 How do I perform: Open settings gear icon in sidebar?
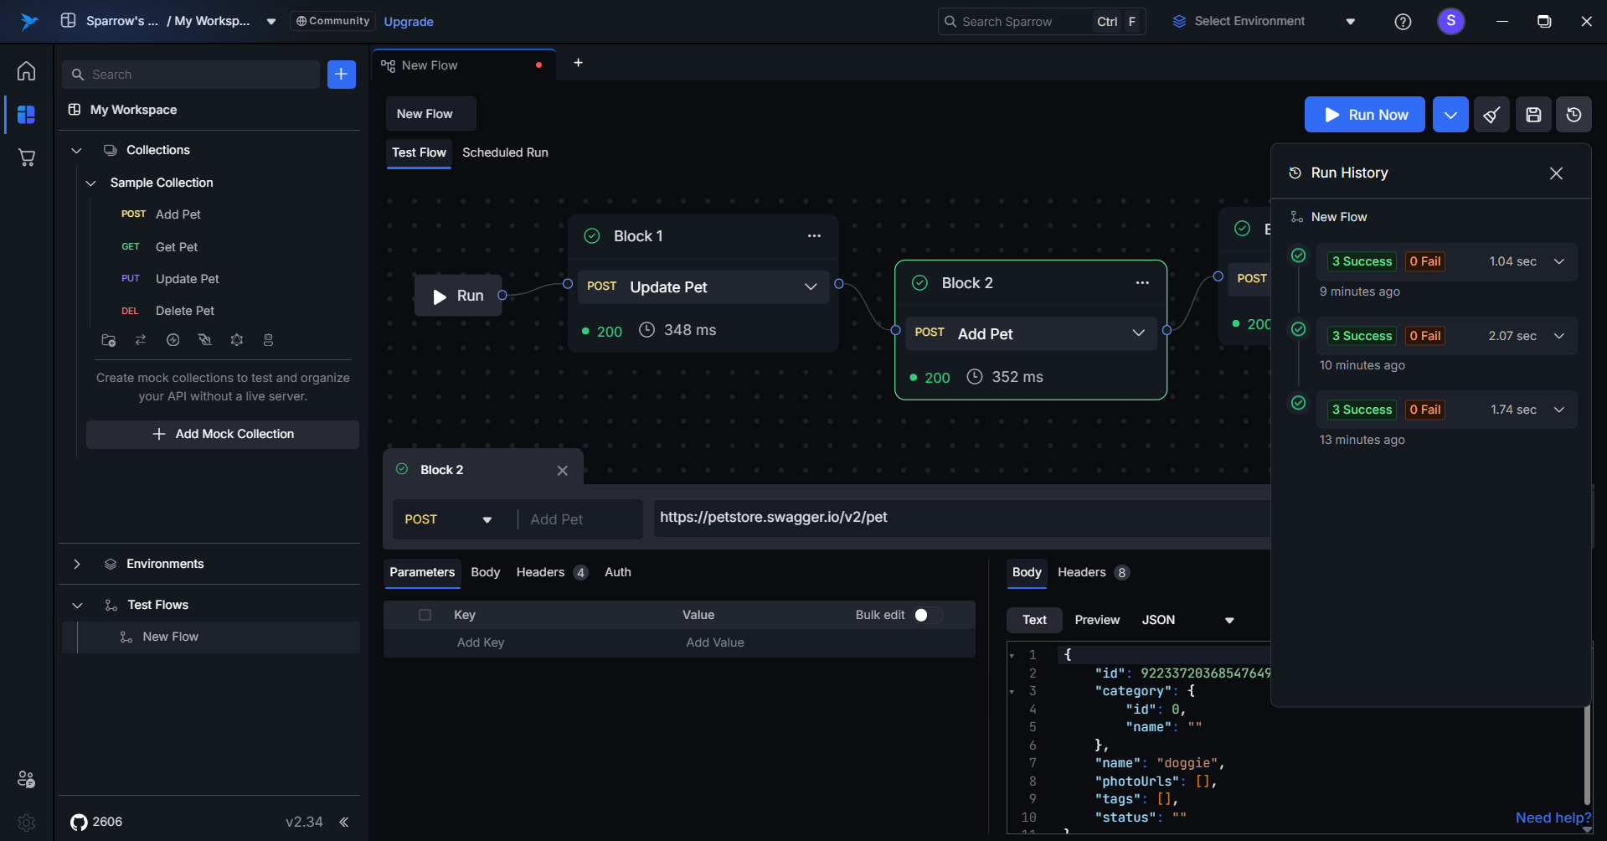pyautogui.click(x=27, y=823)
